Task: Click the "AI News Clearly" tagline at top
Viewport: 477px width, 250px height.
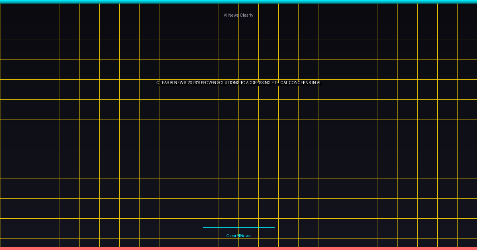Action: [x=238, y=15]
